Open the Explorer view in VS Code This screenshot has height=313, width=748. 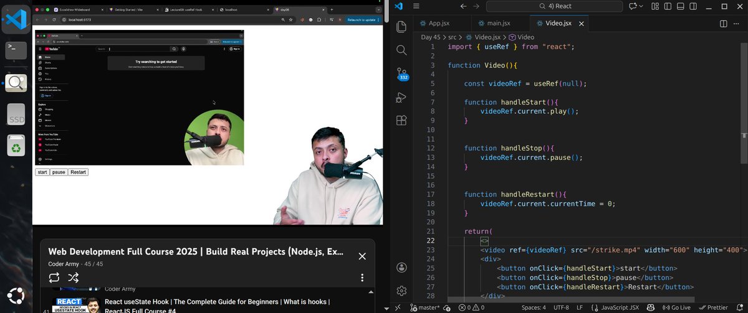pos(401,27)
